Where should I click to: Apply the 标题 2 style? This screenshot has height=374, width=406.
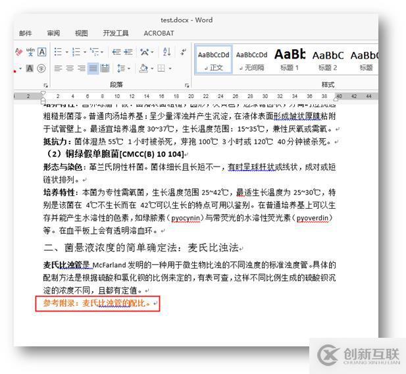pos(328,60)
